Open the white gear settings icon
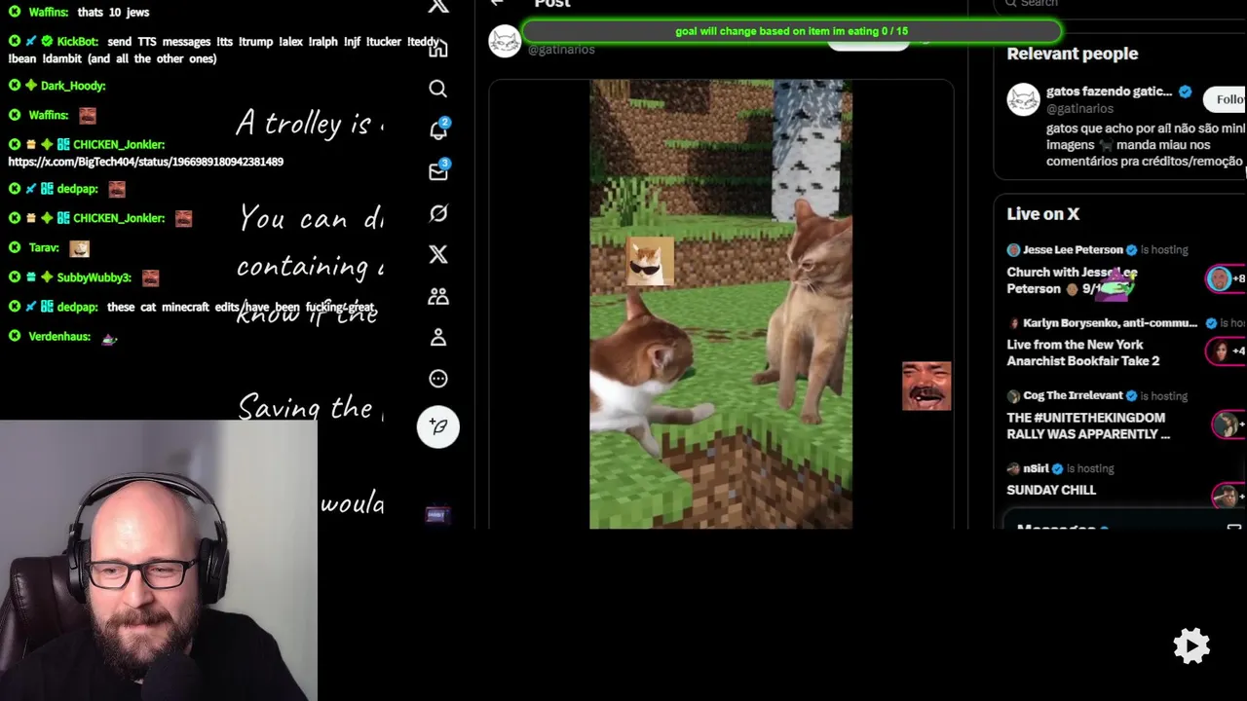The width and height of the screenshot is (1247, 701). click(1191, 646)
